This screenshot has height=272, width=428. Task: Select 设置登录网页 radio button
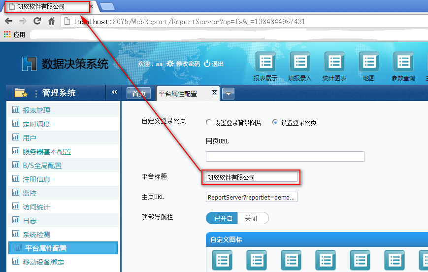point(275,122)
